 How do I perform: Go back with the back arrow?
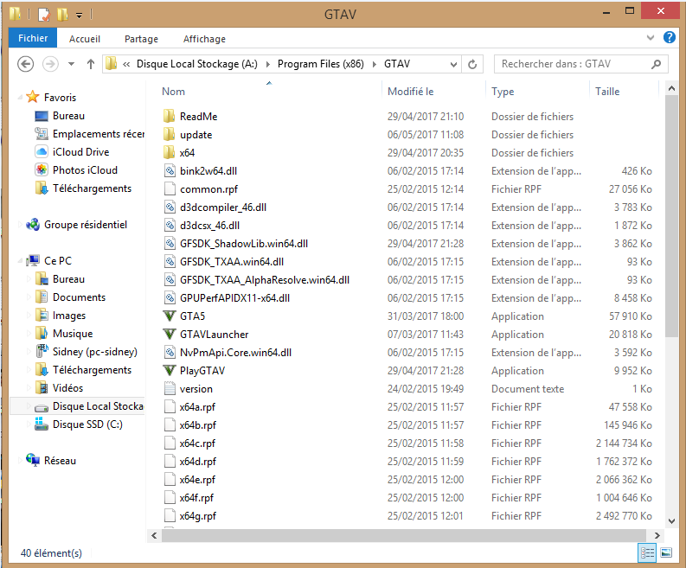pyautogui.click(x=25, y=64)
